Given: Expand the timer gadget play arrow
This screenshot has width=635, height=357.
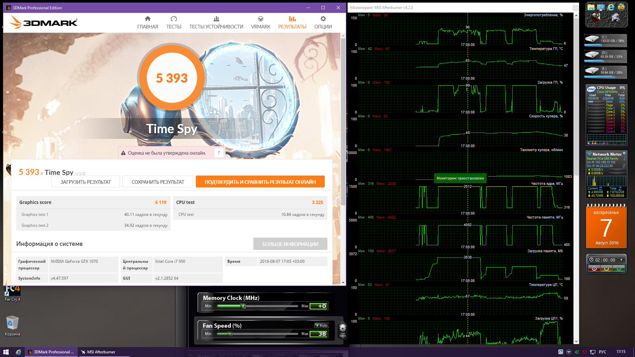Looking at the screenshot, I should click(x=621, y=260).
